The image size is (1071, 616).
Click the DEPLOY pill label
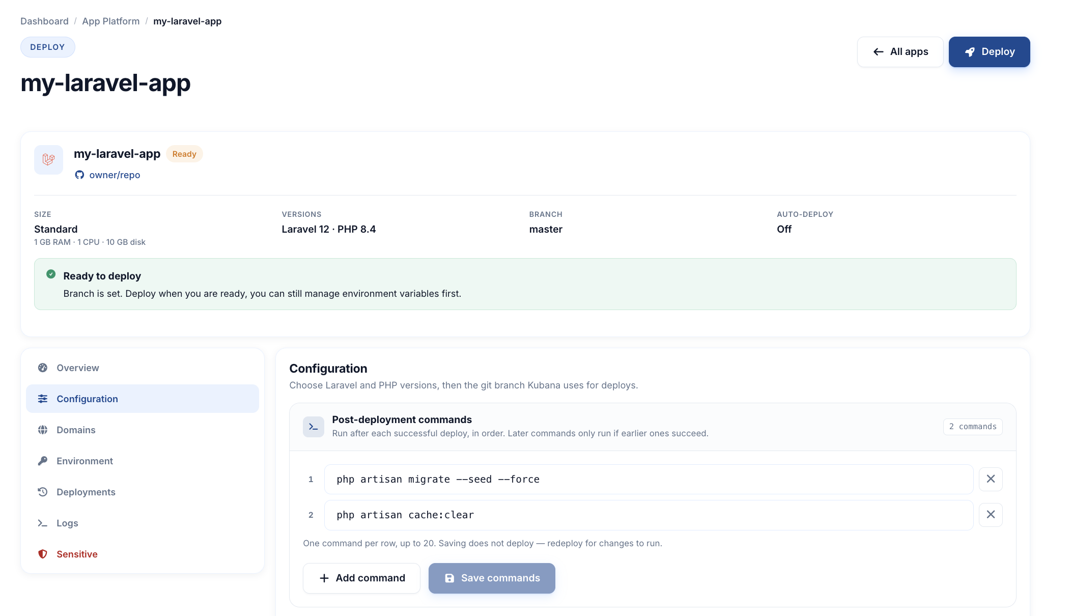47,47
